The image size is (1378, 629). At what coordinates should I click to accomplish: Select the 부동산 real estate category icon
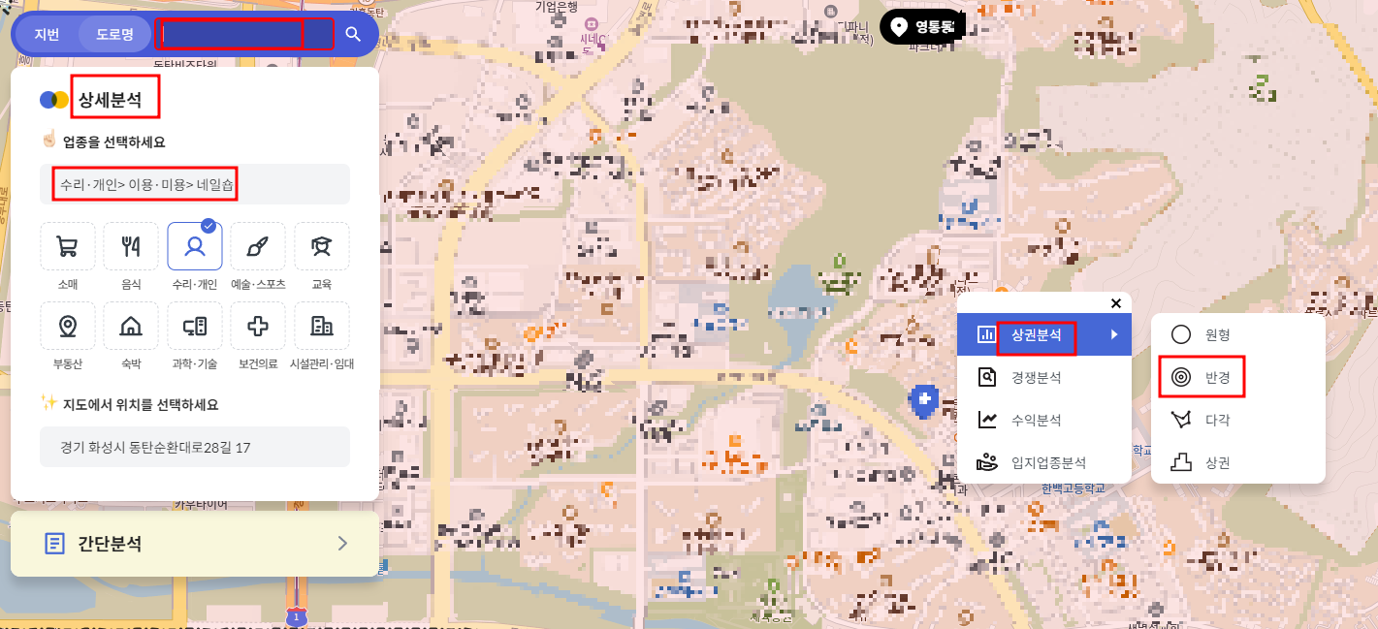[68, 326]
